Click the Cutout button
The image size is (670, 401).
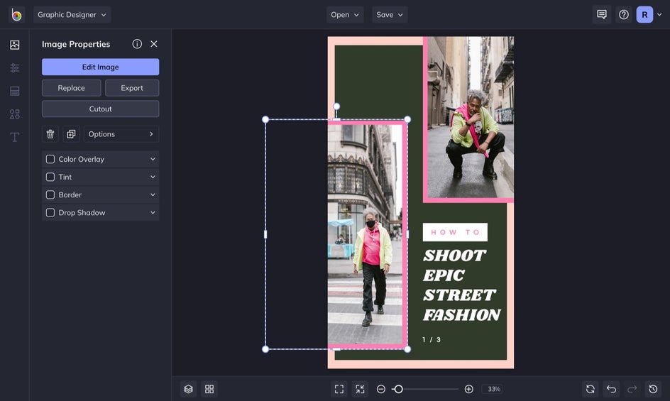point(100,109)
